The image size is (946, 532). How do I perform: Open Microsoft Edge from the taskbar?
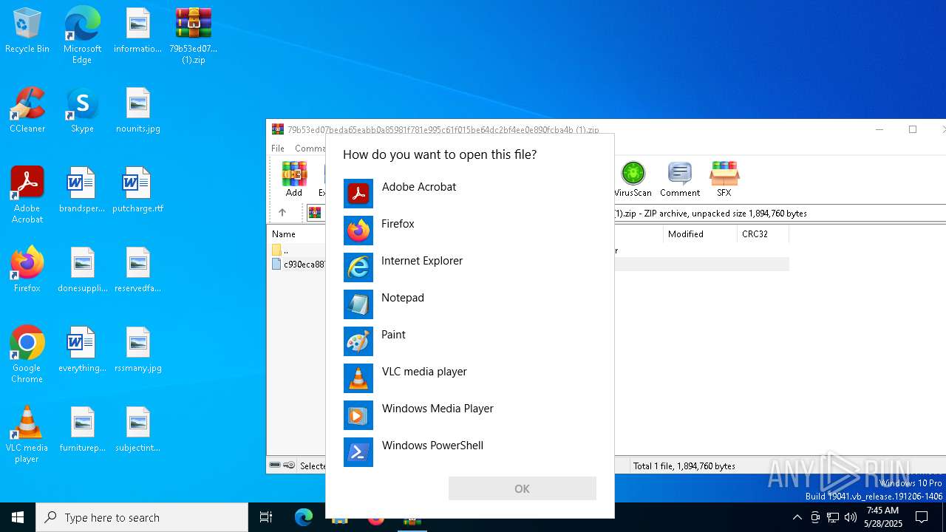(x=304, y=517)
